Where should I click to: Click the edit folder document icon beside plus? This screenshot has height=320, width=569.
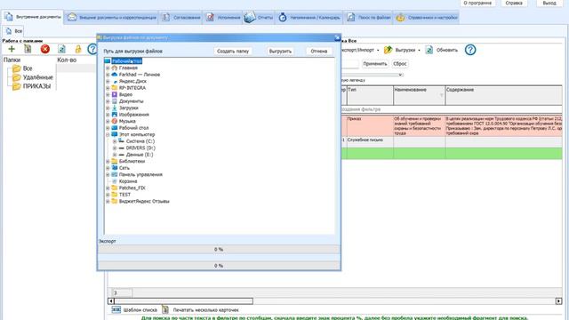pyautogui.click(x=28, y=49)
